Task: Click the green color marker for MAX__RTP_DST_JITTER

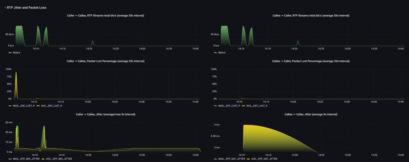Action: [215, 159]
